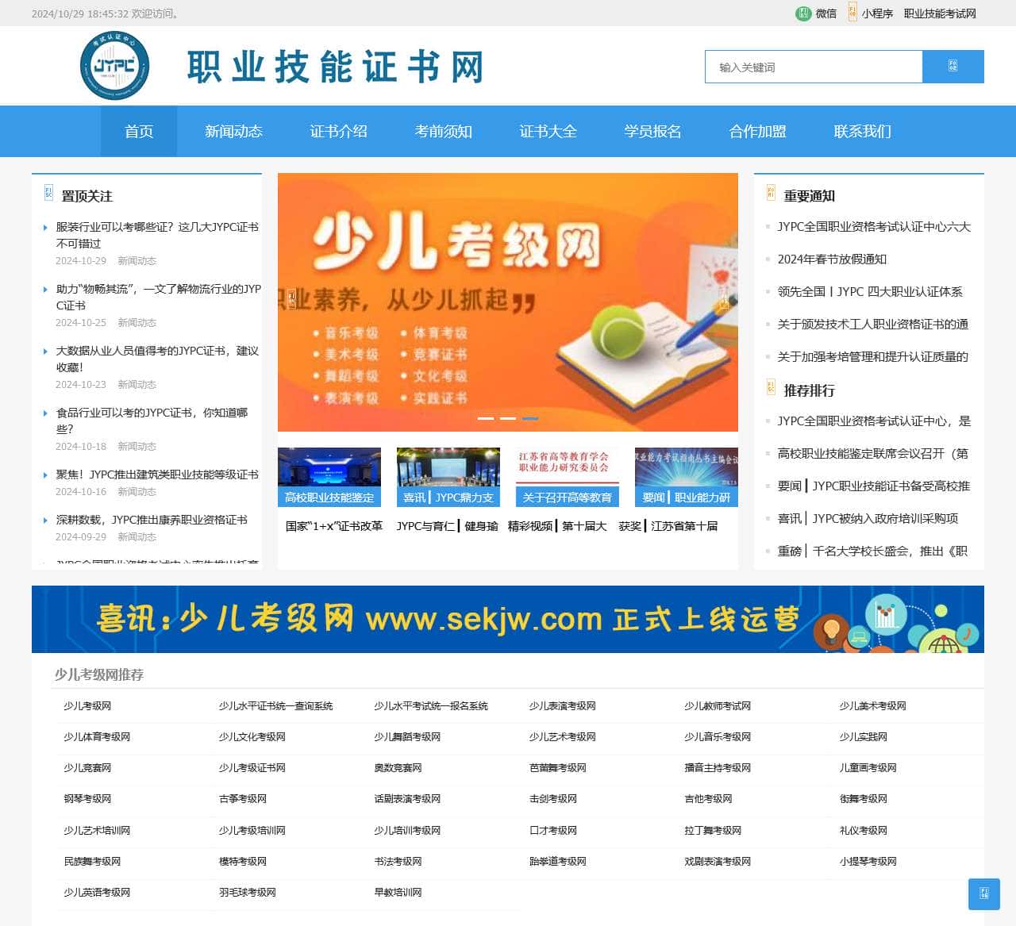This screenshot has width=1016, height=926.
Task: Open the 国家“1+x”证书改革 link
Action: [334, 526]
